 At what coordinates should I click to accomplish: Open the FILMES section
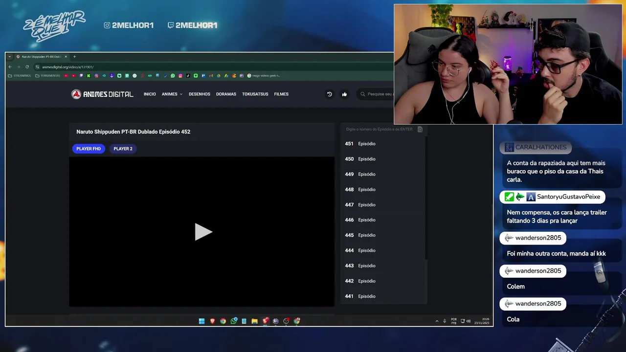[x=281, y=94]
